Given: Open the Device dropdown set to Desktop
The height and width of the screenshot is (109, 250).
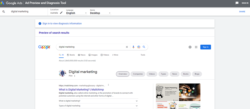Looking at the screenshot, I should pyautogui.click(x=100, y=13).
